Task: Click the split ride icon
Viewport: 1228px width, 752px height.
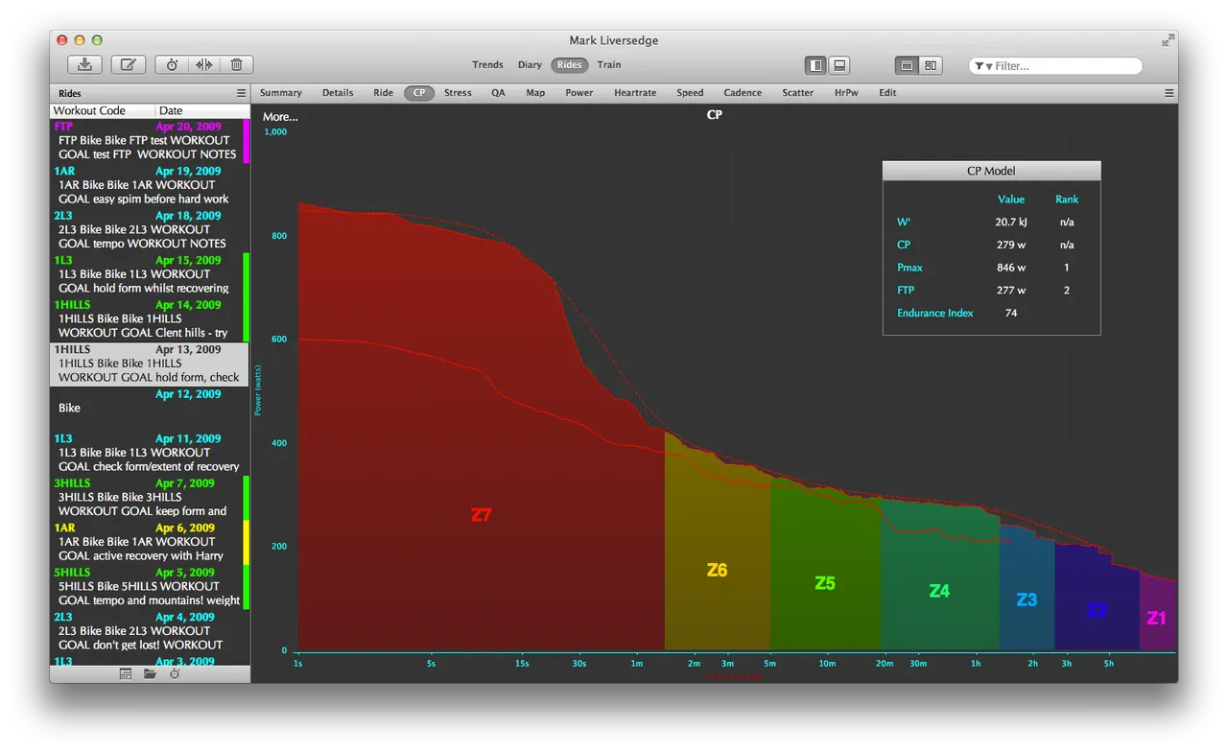Action: tap(203, 65)
